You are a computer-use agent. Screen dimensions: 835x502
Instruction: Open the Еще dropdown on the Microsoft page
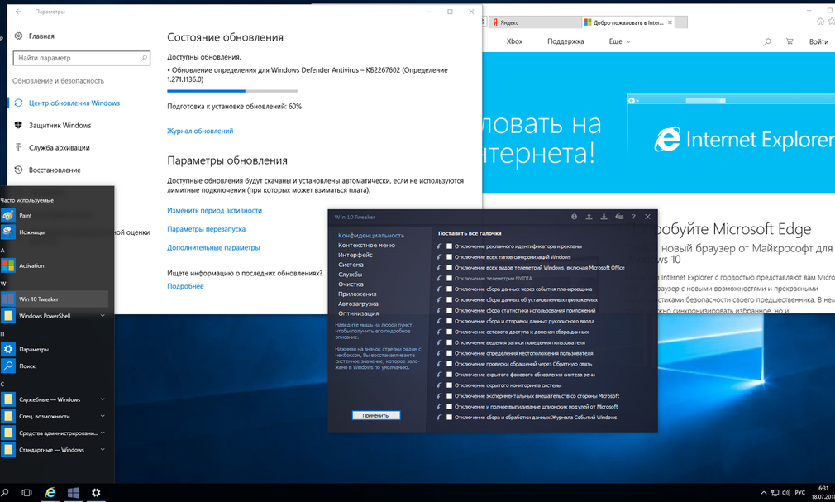pos(620,41)
